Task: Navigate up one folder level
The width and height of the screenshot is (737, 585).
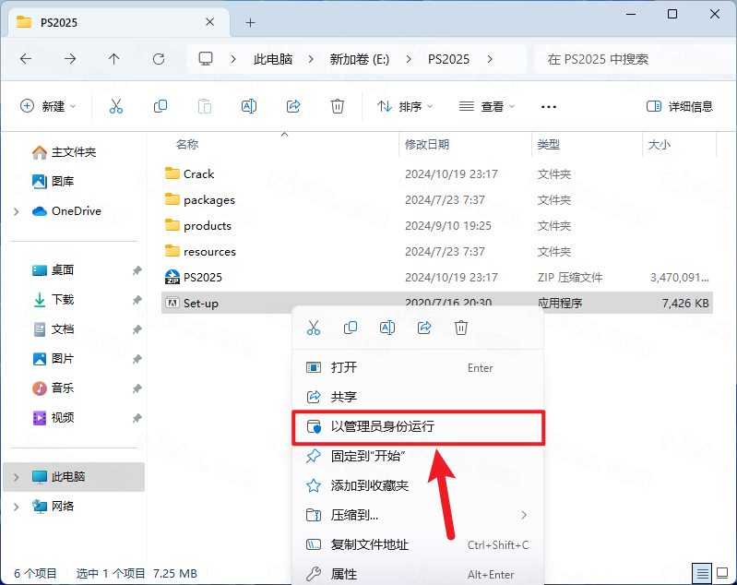Action: click(x=114, y=59)
